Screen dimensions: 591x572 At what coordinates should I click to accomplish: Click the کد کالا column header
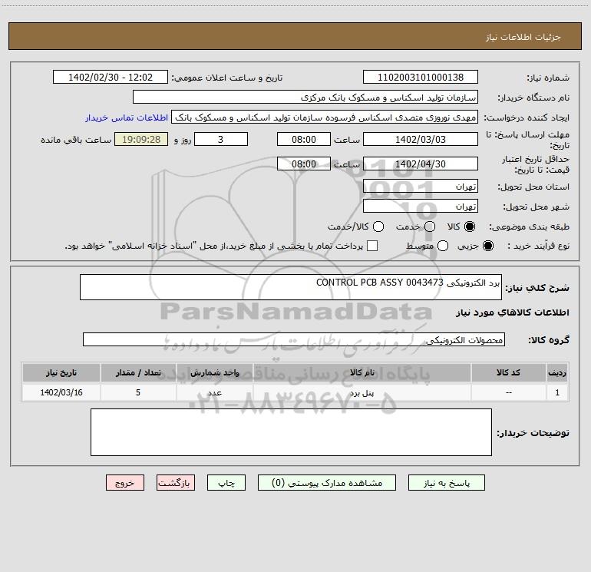508,372
